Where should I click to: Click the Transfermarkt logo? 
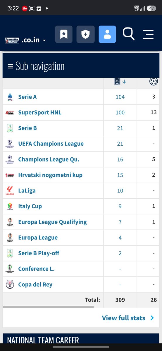(x=12, y=40)
